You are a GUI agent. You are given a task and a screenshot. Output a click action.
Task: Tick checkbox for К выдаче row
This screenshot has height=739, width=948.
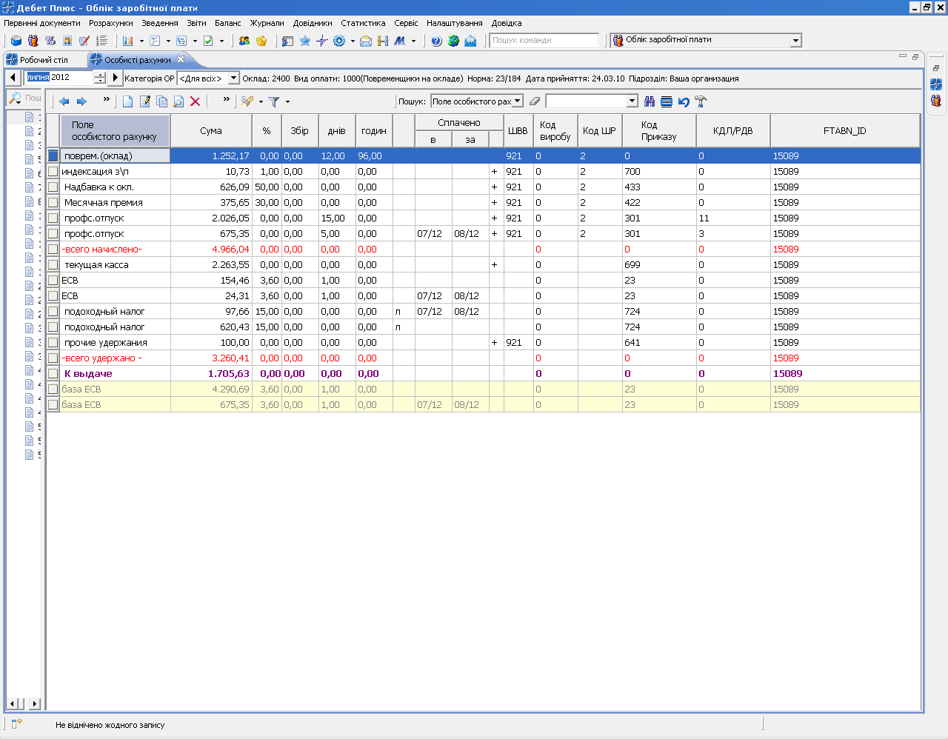[53, 373]
